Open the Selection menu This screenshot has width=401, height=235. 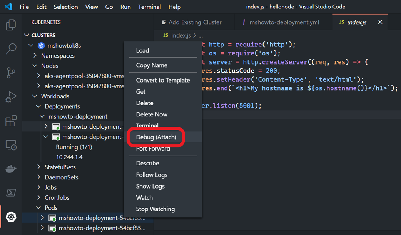[66, 7]
